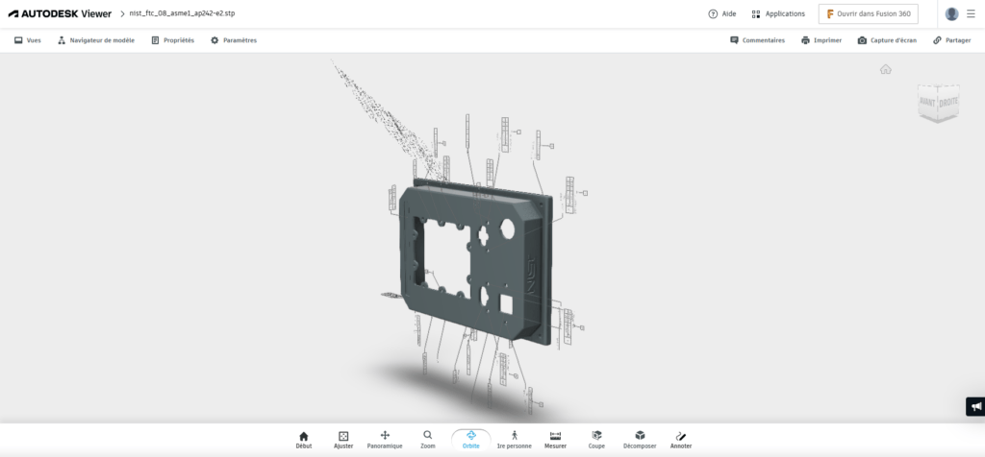This screenshot has width=985, height=457.
Task: Open the Coupe section tool
Action: pos(596,440)
